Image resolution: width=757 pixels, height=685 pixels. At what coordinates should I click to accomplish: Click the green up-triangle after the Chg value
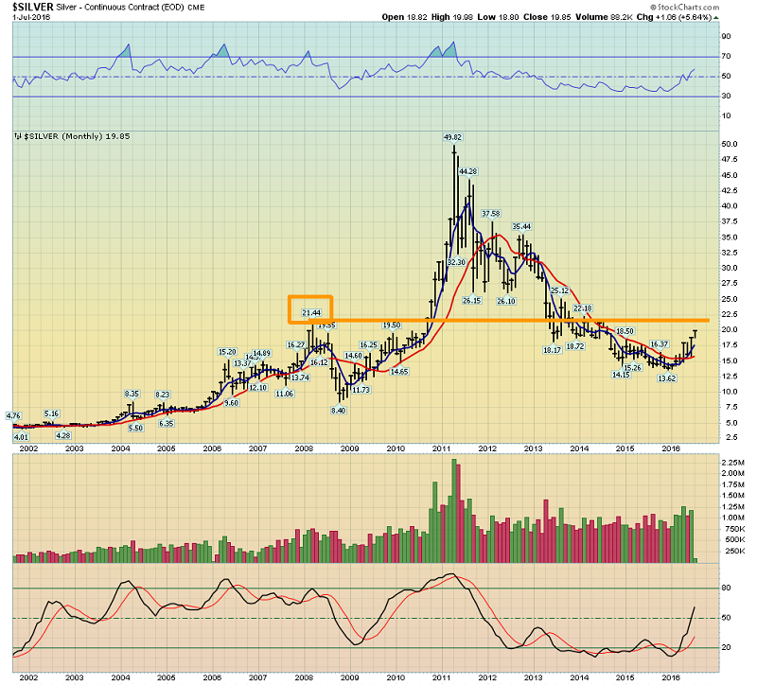click(716, 17)
